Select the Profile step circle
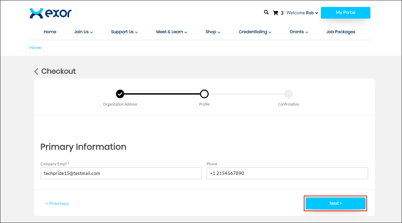Viewport: 402px width, 223px height. coord(204,94)
